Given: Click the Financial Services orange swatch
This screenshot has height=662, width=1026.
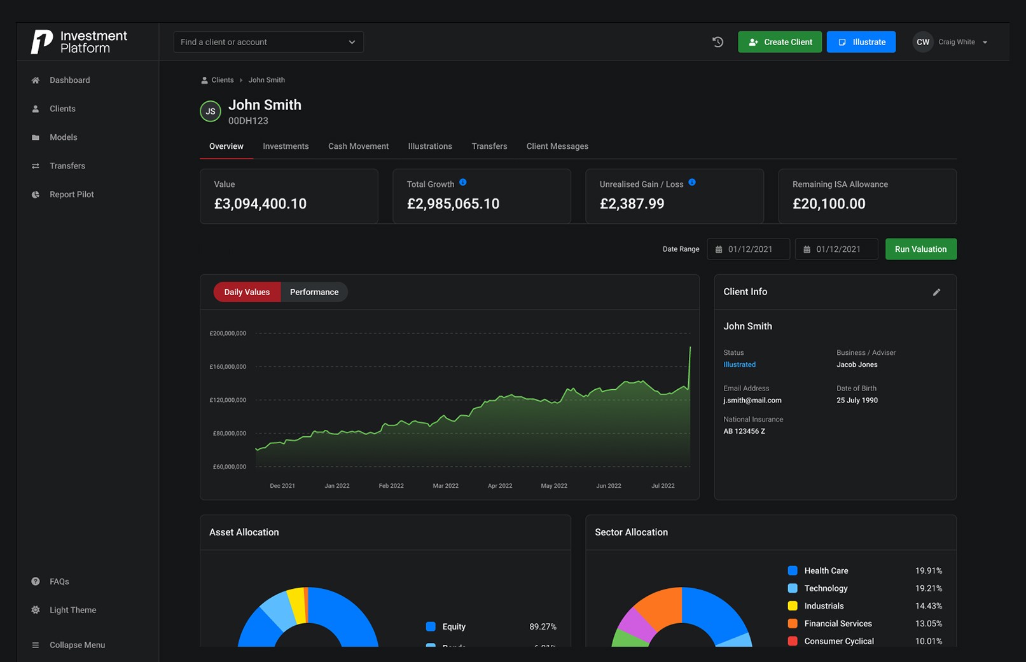Looking at the screenshot, I should coord(793,624).
